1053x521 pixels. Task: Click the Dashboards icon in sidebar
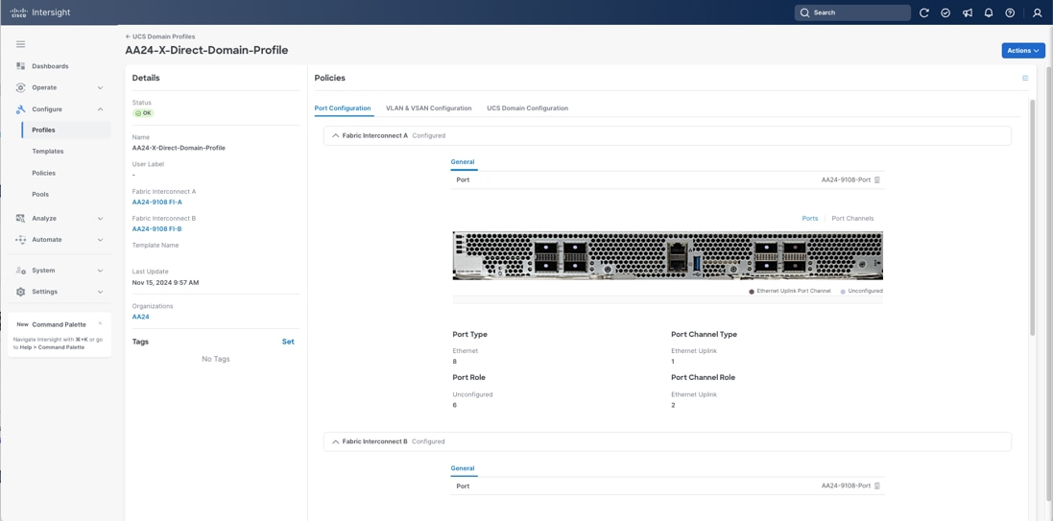pyautogui.click(x=20, y=66)
